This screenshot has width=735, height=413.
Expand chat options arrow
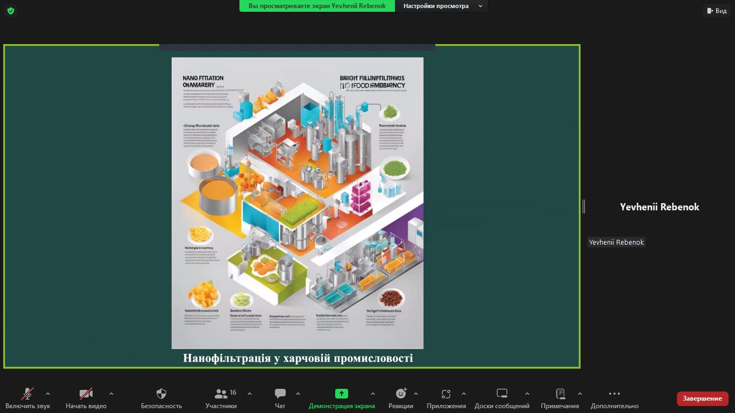click(298, 394)
